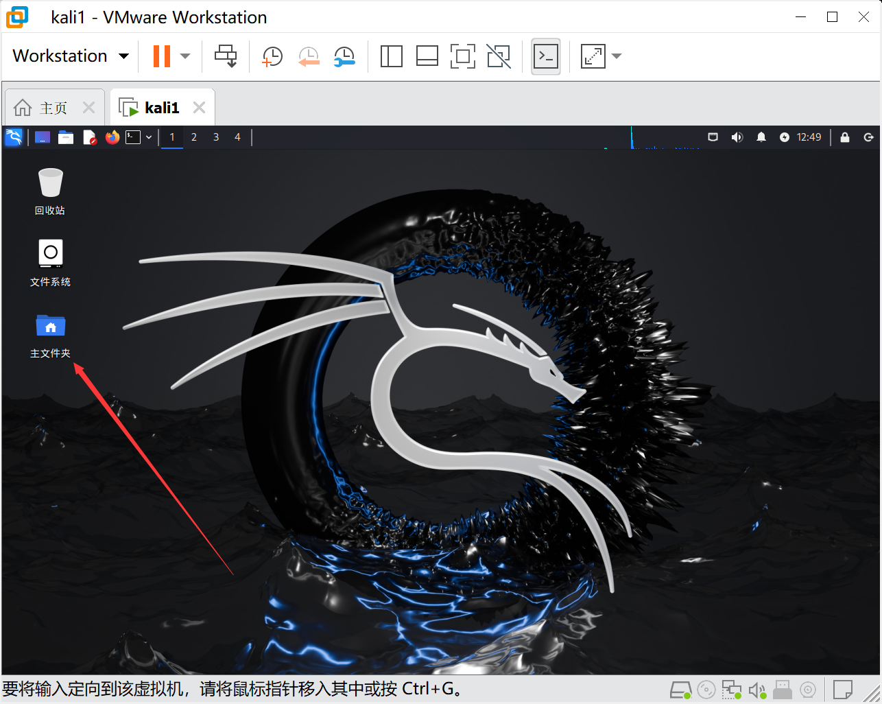Viewport: 882px width, 704px height.
Task: Enter full screen mode
Action: tap(462, 56)
